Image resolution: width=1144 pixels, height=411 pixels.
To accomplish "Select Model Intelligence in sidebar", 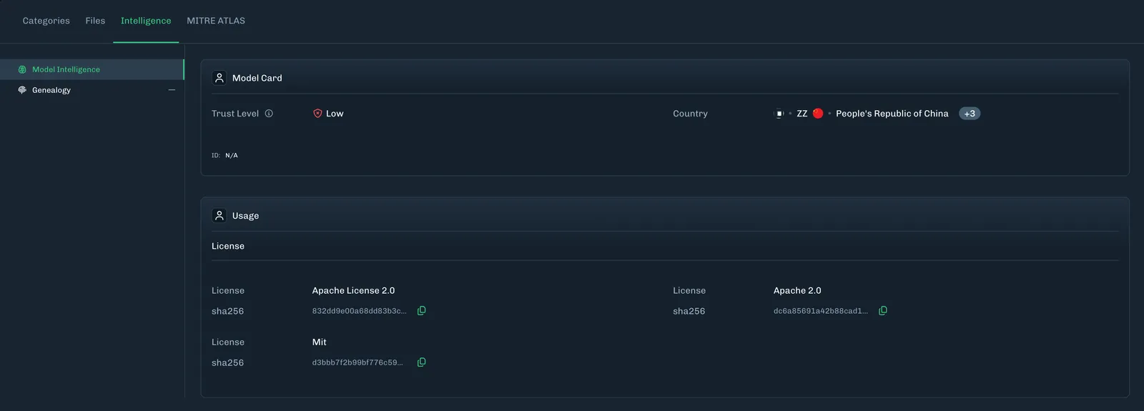I will (92, 69).
